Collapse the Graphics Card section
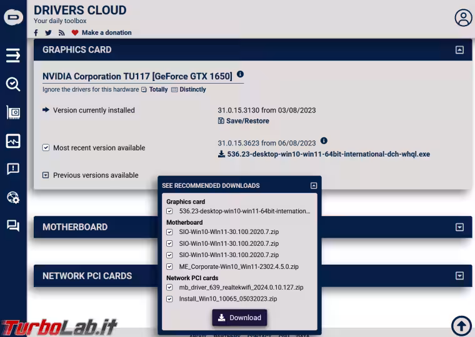The image size is (475, 337). click(459, 50)
